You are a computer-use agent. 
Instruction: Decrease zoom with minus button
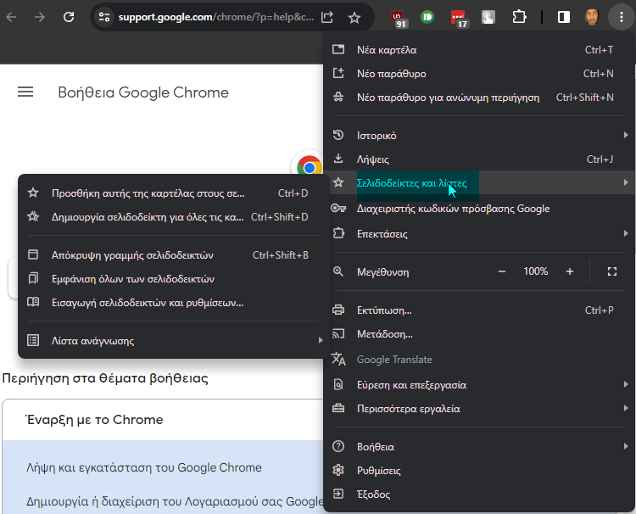pos(502,271)
